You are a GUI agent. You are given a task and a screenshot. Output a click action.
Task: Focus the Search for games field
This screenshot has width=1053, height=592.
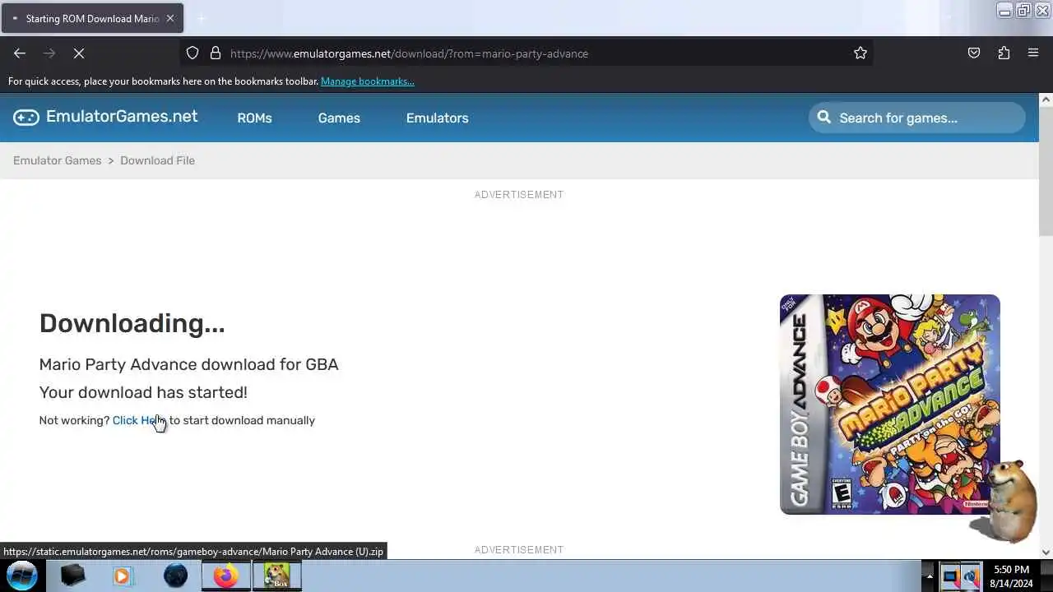tap(917, 118)
